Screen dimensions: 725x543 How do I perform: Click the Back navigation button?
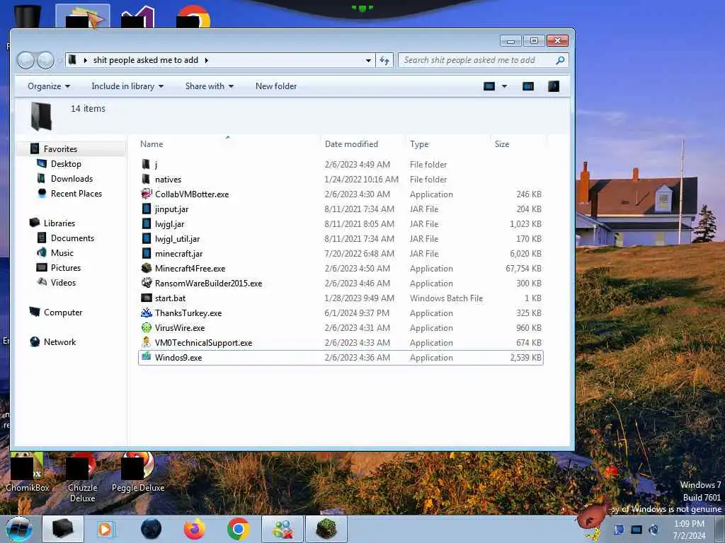point(25,60)
